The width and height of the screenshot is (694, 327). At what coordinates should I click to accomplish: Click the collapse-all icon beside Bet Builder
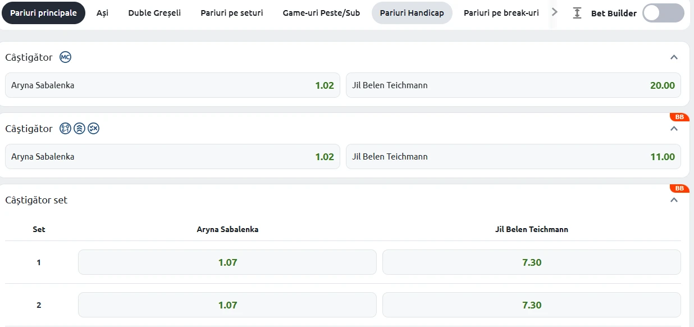pyautogui.click(x=577, y=13)
